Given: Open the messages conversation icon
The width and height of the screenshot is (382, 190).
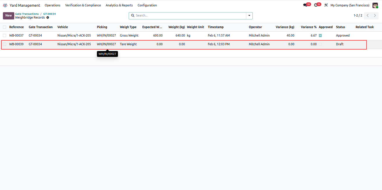Looking at the screenshot, I should point(305,5).
